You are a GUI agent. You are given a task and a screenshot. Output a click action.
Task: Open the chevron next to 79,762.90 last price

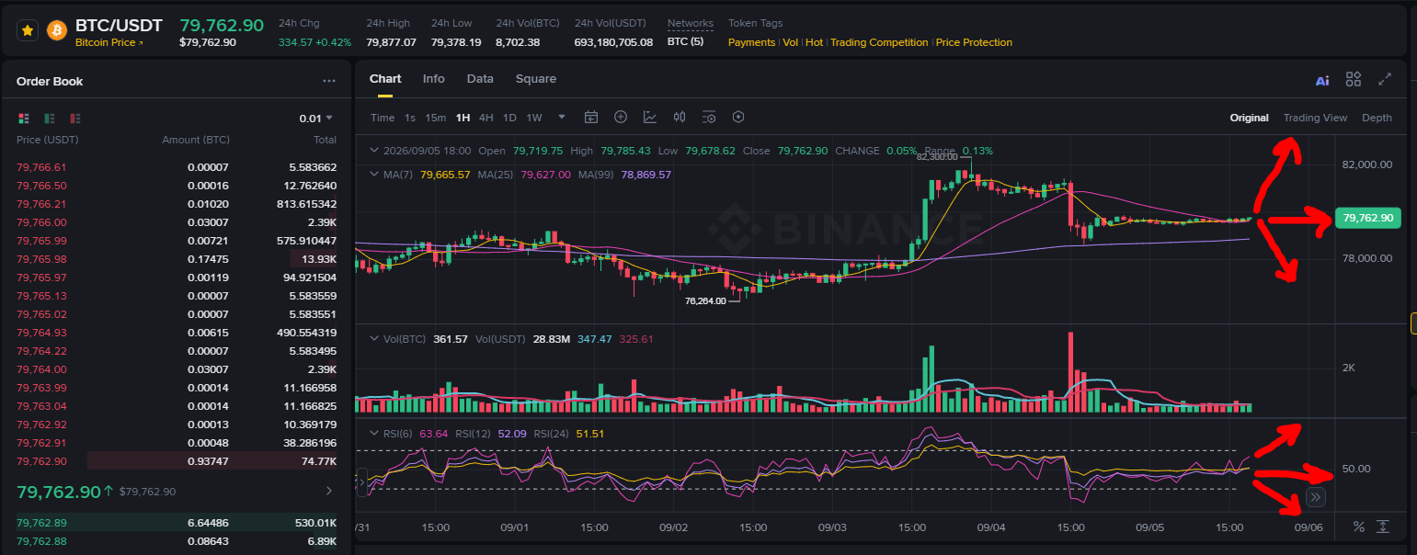tap(329, 492)
